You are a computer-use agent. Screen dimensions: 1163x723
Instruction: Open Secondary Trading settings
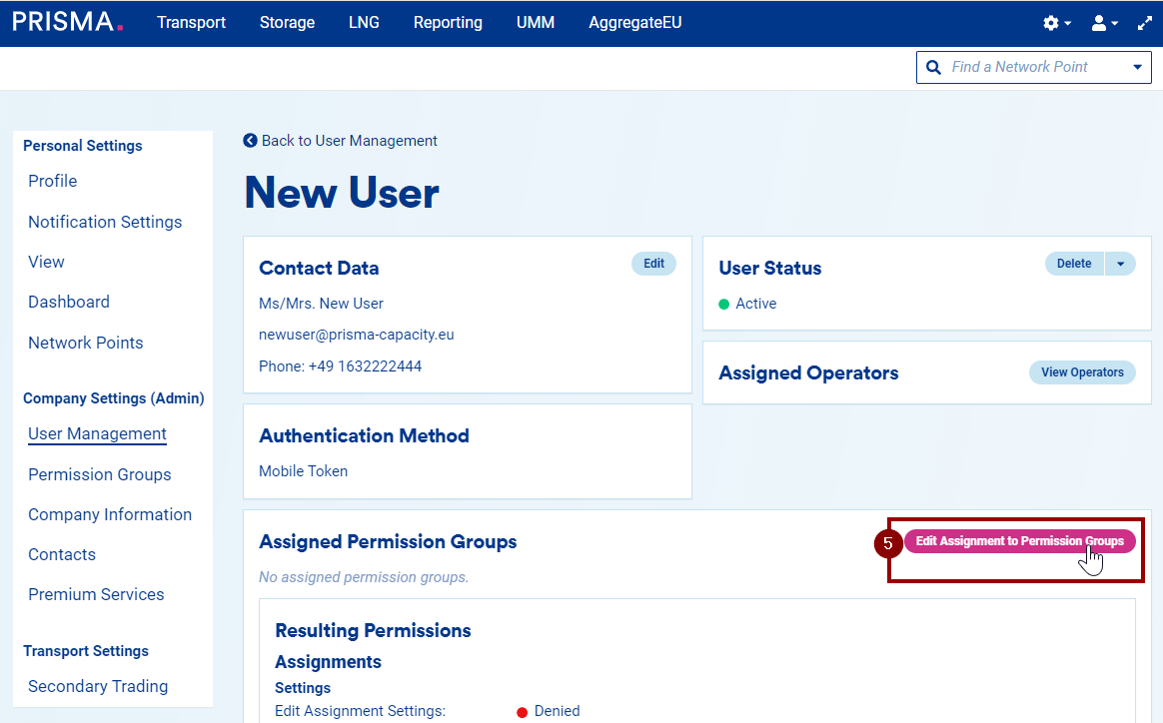tap(98, 686)
